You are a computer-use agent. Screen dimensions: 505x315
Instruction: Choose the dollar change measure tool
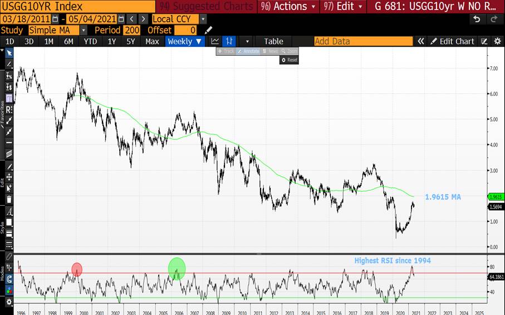click(9, 87)
